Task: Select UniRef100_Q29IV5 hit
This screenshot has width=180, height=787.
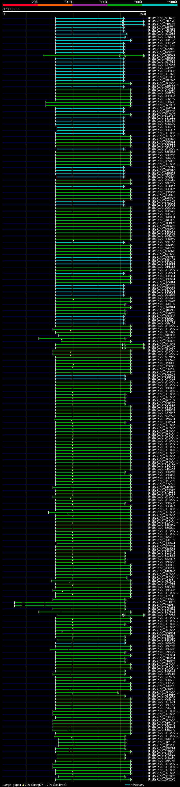Action: coord(161,208)
